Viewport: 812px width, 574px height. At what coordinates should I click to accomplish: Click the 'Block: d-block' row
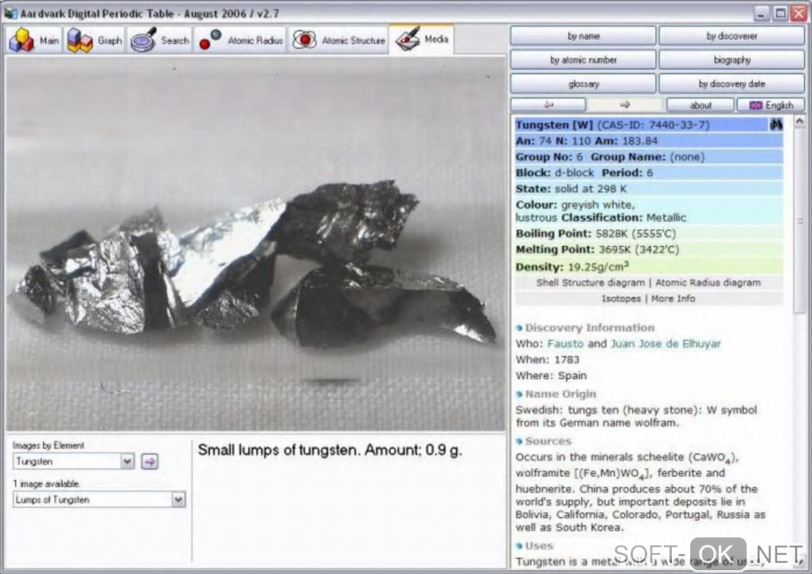point(649,173)
